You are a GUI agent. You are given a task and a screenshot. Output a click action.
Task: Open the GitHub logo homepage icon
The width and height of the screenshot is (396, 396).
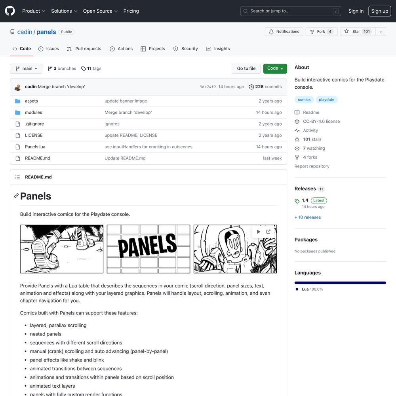pos(10,11)
